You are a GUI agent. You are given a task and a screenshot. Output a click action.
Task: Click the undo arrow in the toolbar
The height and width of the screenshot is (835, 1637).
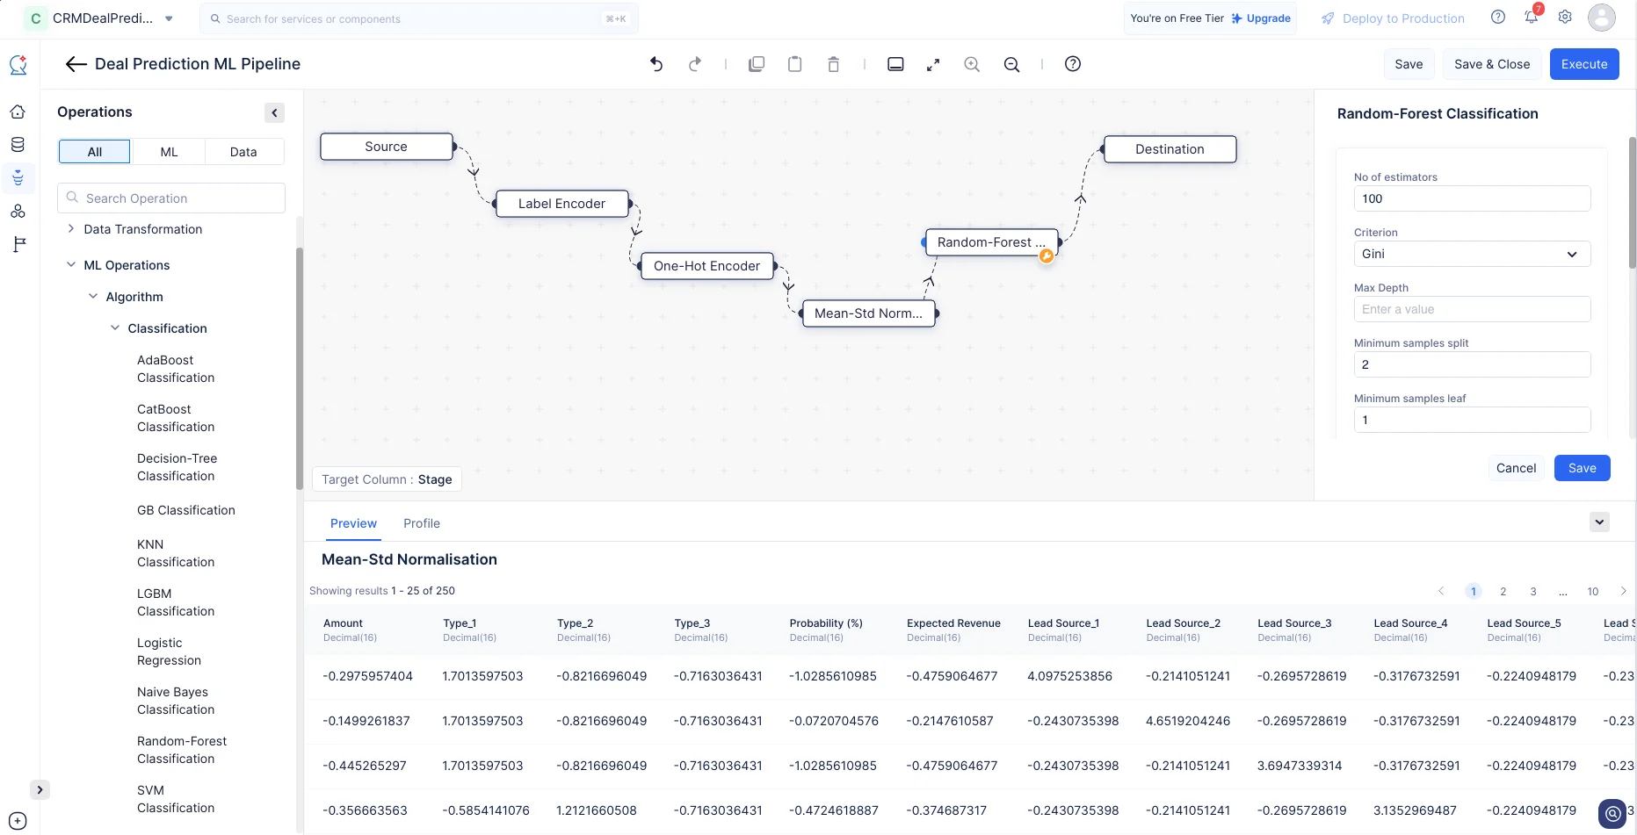click(x=656, y=64)
